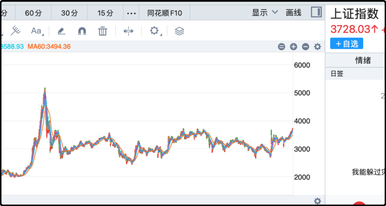Open 同花顺 F10 information
Viewport: 386px width, 206px height.
(x=164, y=13)
